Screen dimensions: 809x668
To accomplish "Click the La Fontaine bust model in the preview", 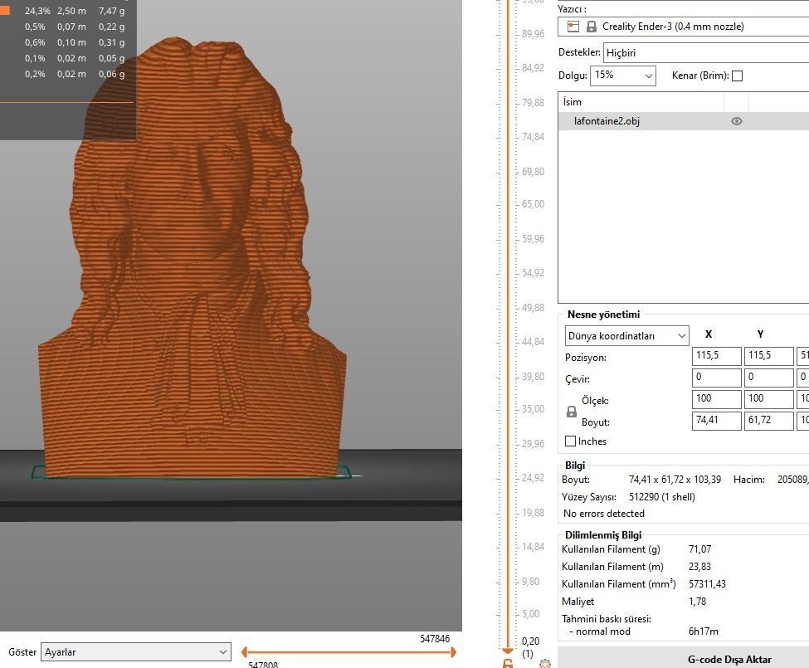I will 192,258.
